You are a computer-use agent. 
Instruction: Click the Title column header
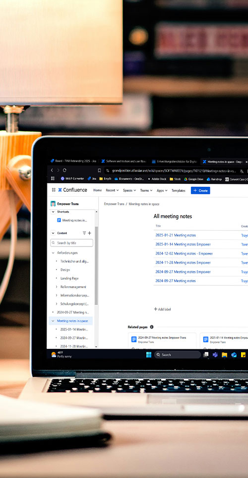(158, 226)
